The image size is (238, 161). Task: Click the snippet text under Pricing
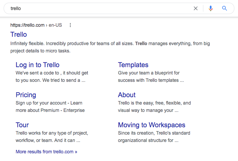(50, 107)
